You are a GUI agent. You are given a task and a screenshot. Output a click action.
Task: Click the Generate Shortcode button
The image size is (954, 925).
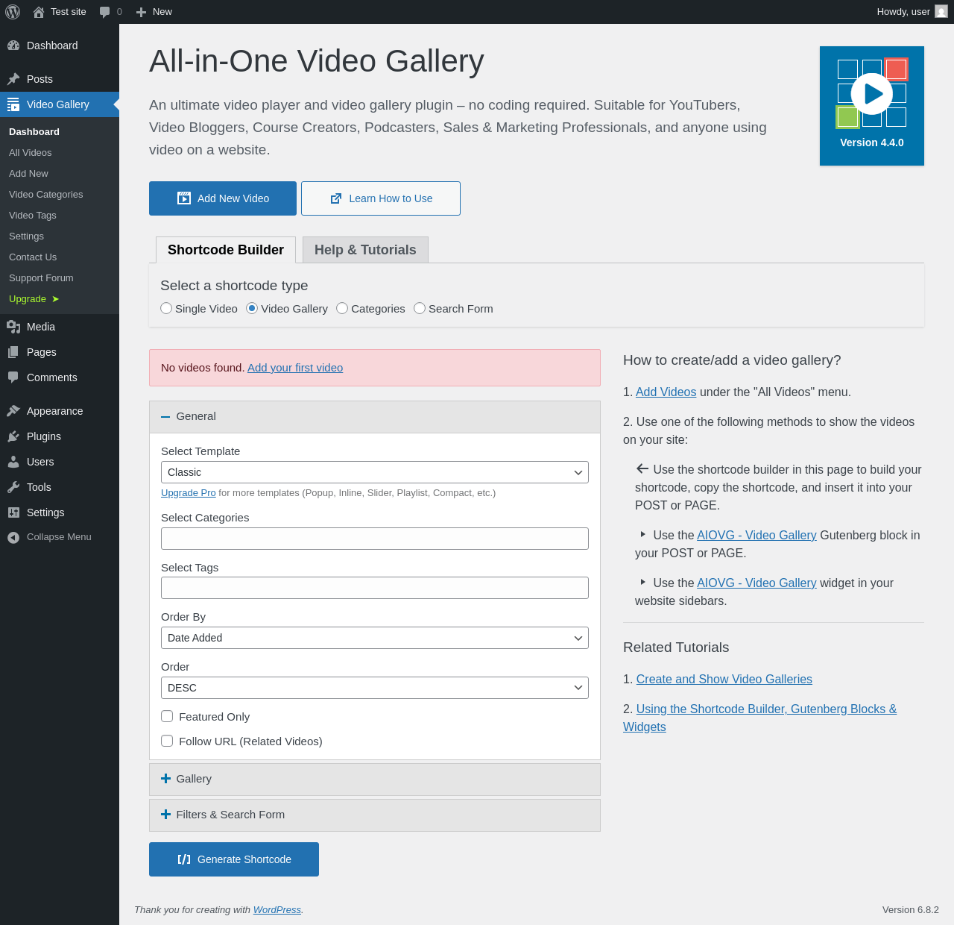[x=234, y=859]
